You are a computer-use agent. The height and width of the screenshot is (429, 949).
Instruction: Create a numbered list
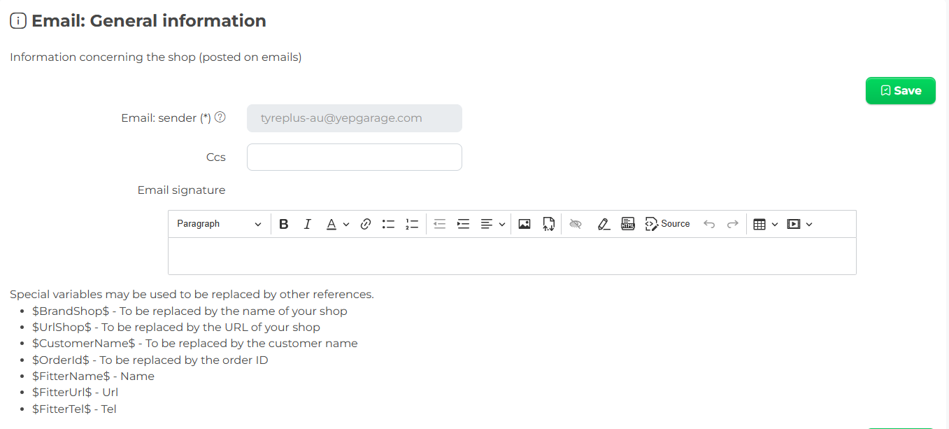(412, 224)
